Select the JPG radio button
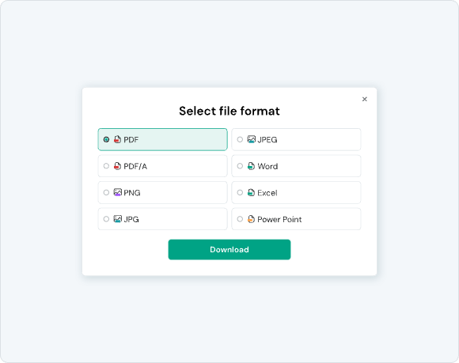The width and height of the screenshot is (459, 363). pos(106,219)
